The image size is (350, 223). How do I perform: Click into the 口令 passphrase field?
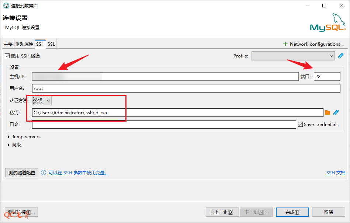[x=164, y=125]
